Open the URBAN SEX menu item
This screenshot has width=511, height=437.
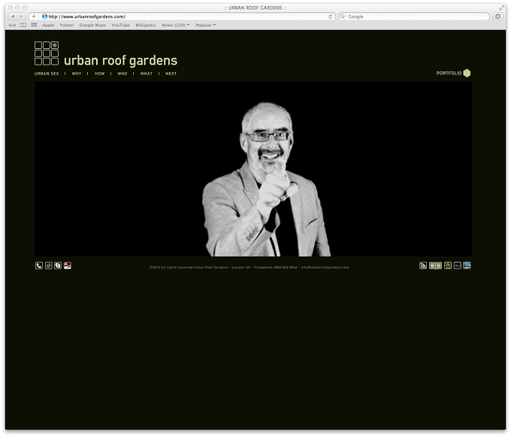[x=47, y=74]
